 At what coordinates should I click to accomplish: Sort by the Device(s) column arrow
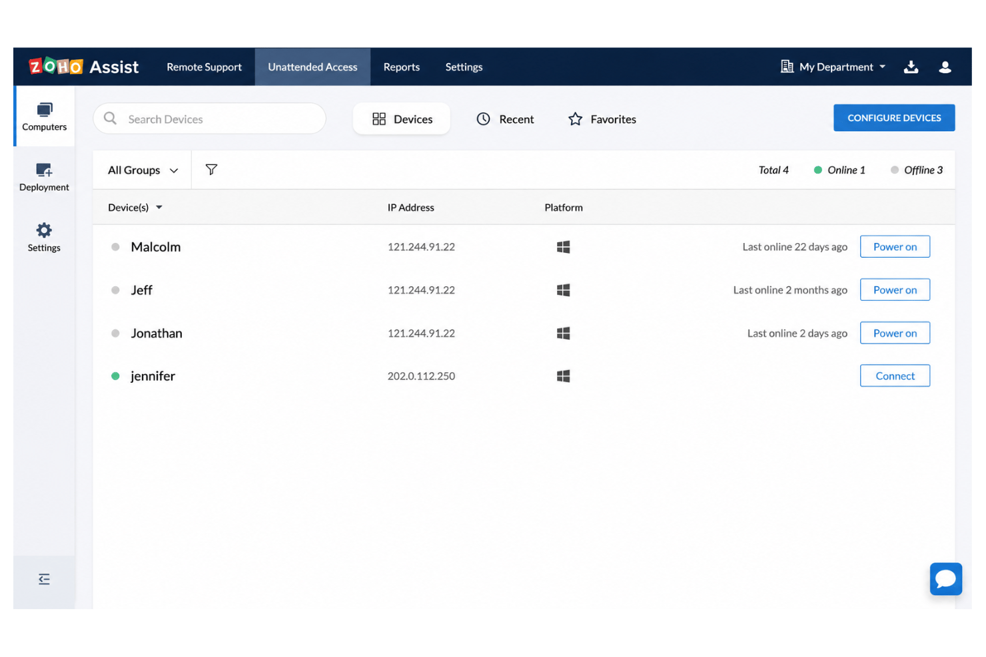point(159,207)
